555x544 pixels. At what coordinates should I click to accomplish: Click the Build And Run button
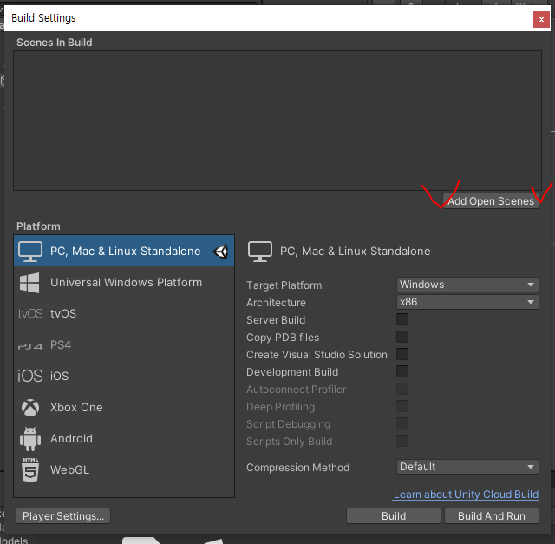492,516
